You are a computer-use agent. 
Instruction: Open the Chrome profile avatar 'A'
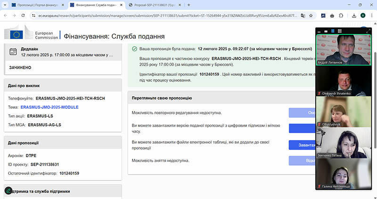(363, 16)
